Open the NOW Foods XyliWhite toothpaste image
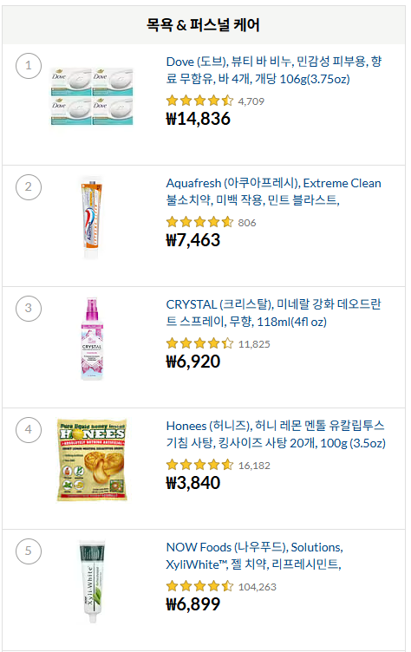This screenshot has width=411, height=652. 92,581
